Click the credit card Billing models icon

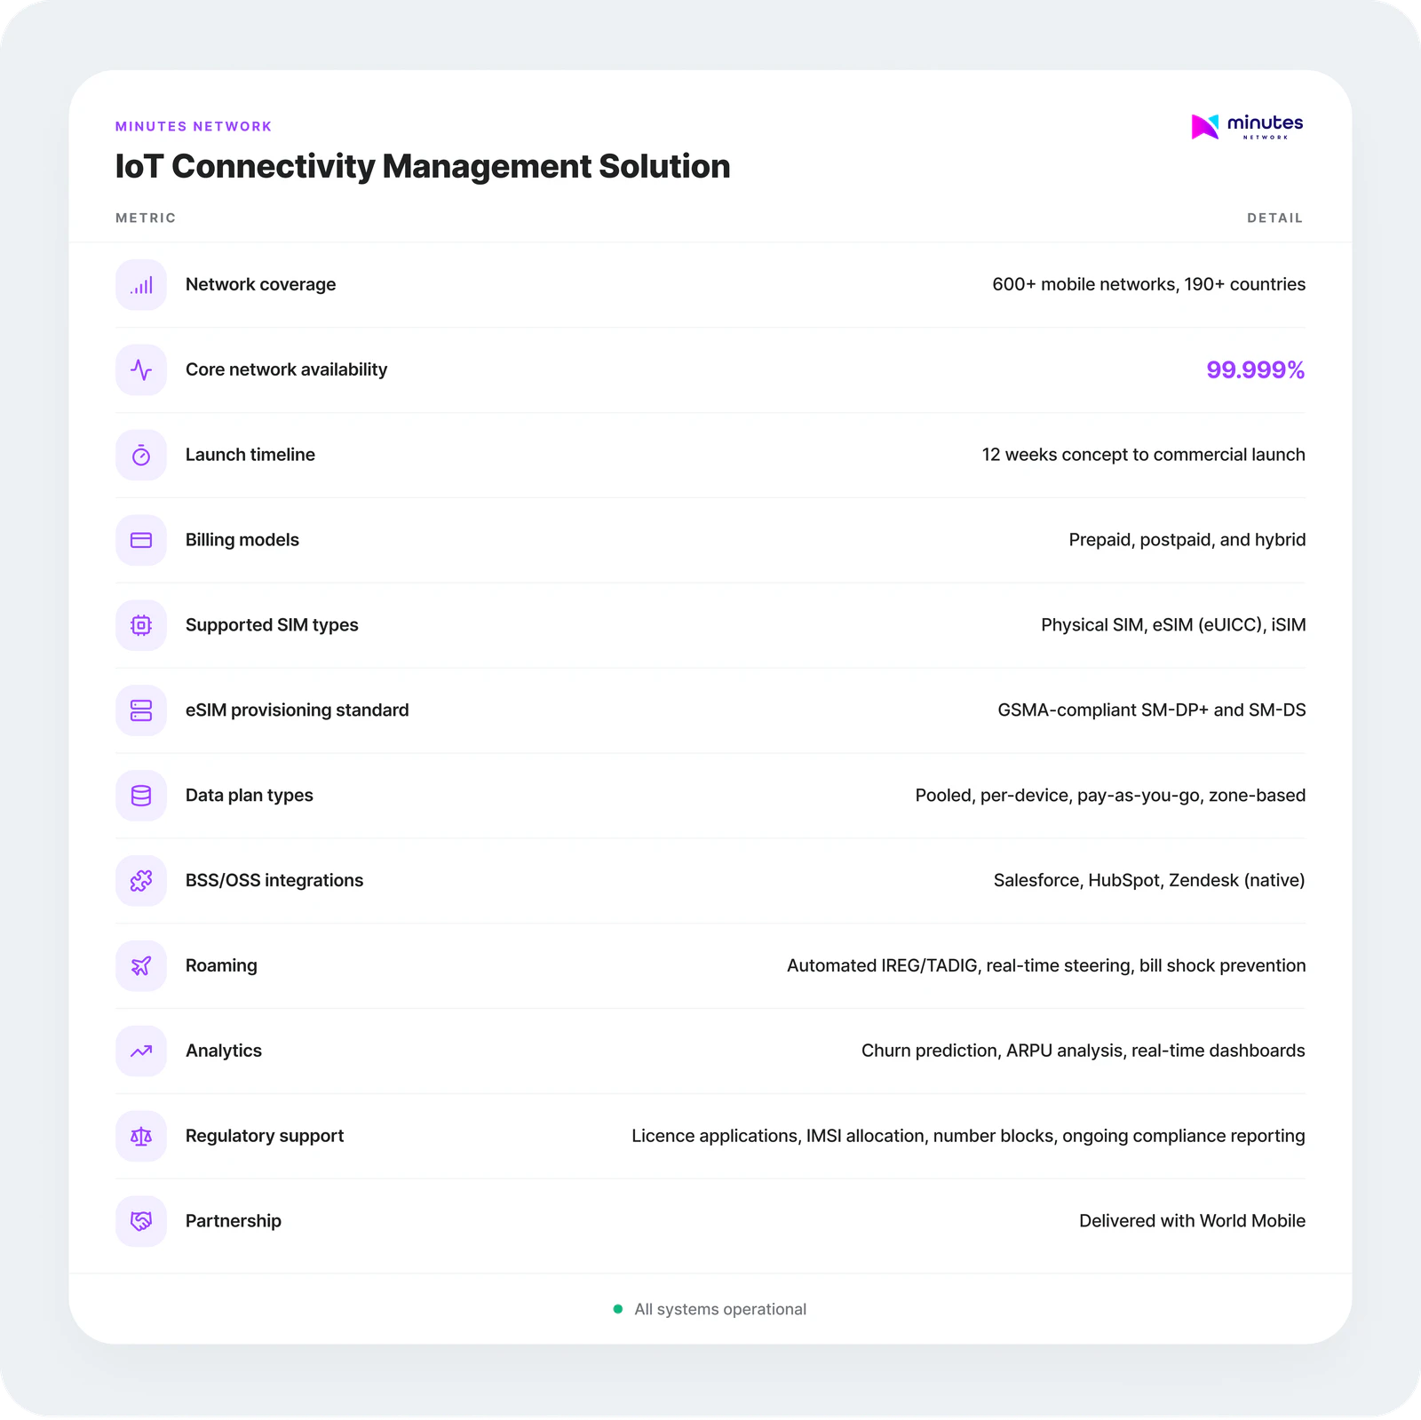point(141,541)
